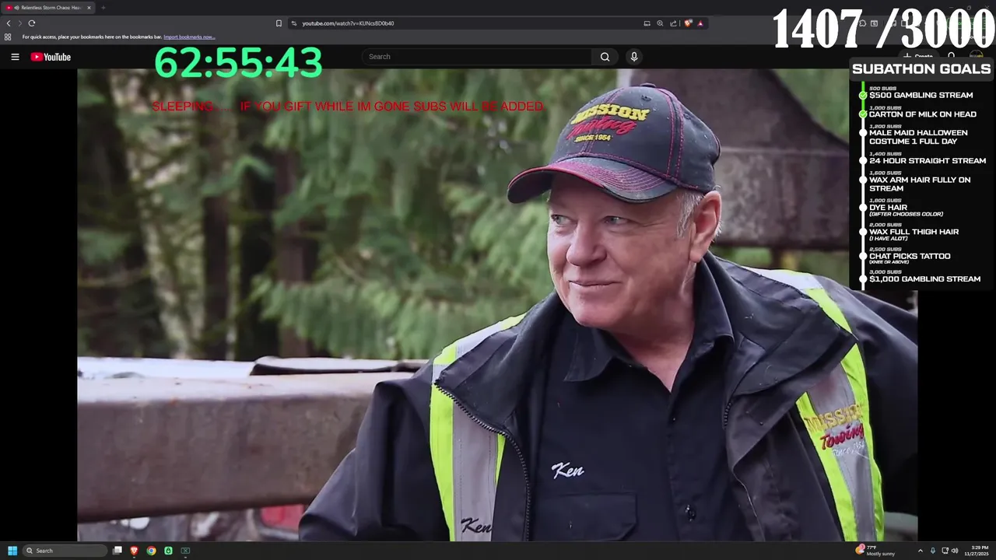Viewport: 996px width, 560px height.
Task: Open the green X taskbar app
Action: (x=185, y=551)
